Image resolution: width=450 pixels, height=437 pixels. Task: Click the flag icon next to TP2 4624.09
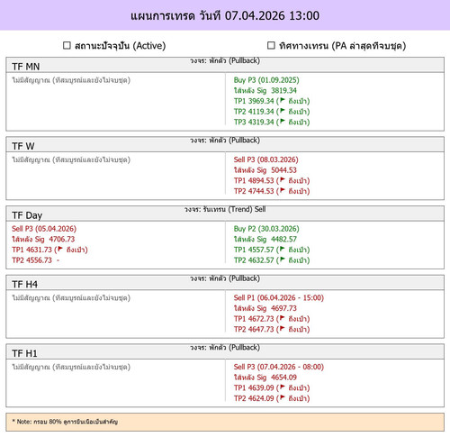[x=283, y=397]
